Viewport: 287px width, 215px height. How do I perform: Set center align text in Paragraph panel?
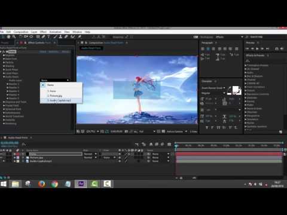click(208, 48)
